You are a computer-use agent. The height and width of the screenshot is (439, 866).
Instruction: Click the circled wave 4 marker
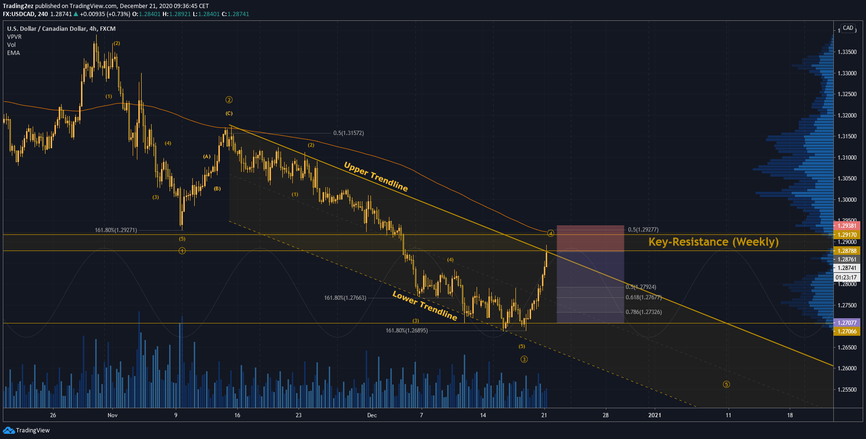[550, 233]
